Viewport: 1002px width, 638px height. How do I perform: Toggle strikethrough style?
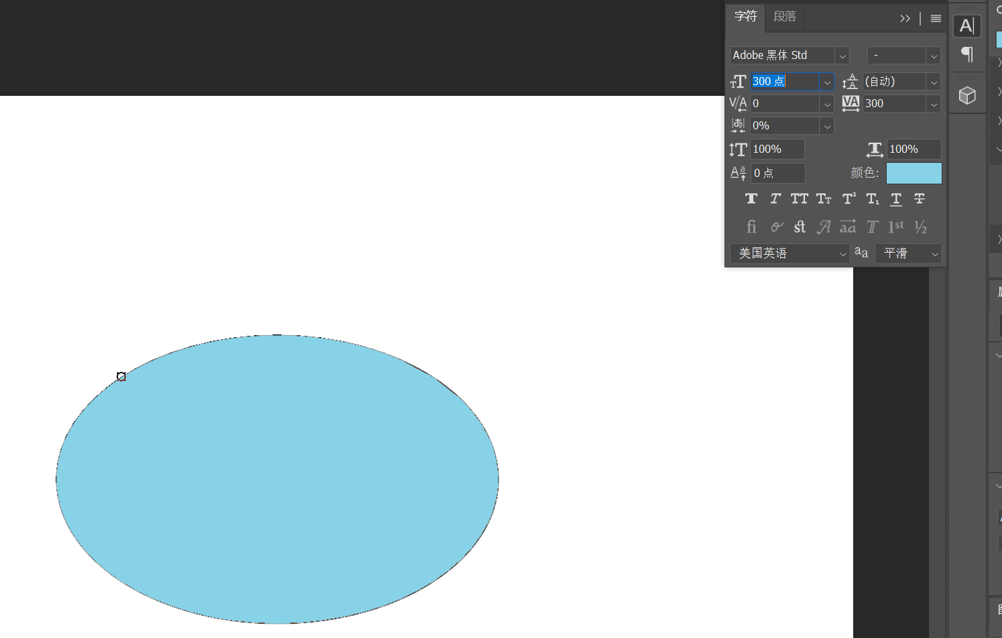click(x=920, y=198)
